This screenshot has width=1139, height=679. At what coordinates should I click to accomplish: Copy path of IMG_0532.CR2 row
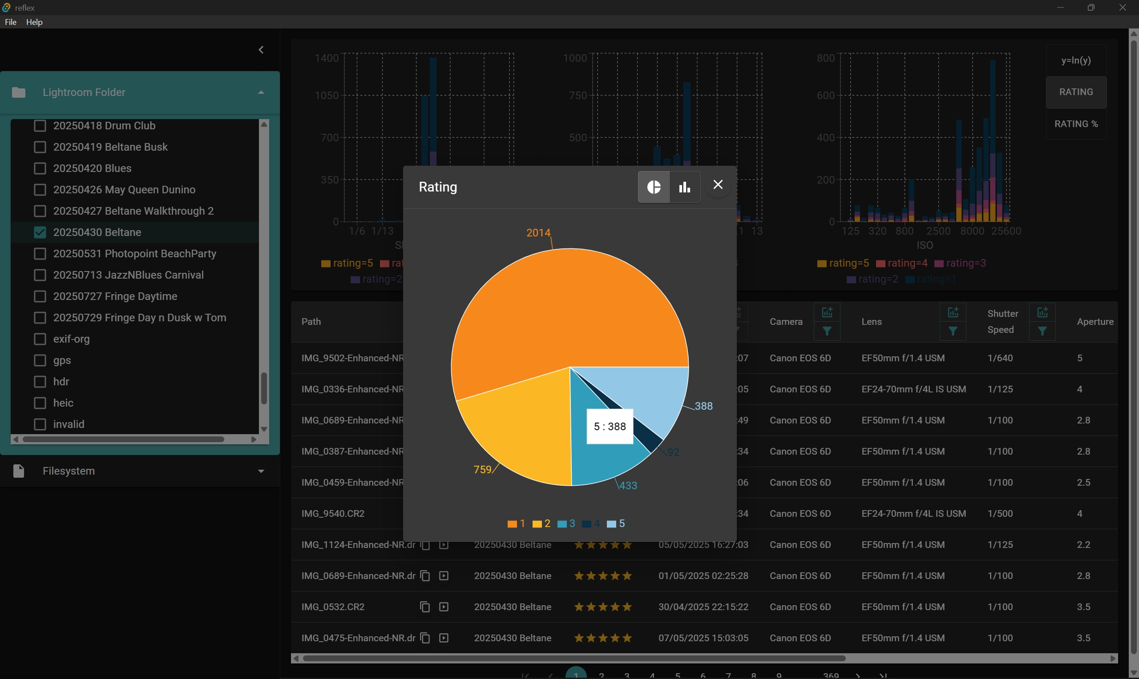point(424,607)
